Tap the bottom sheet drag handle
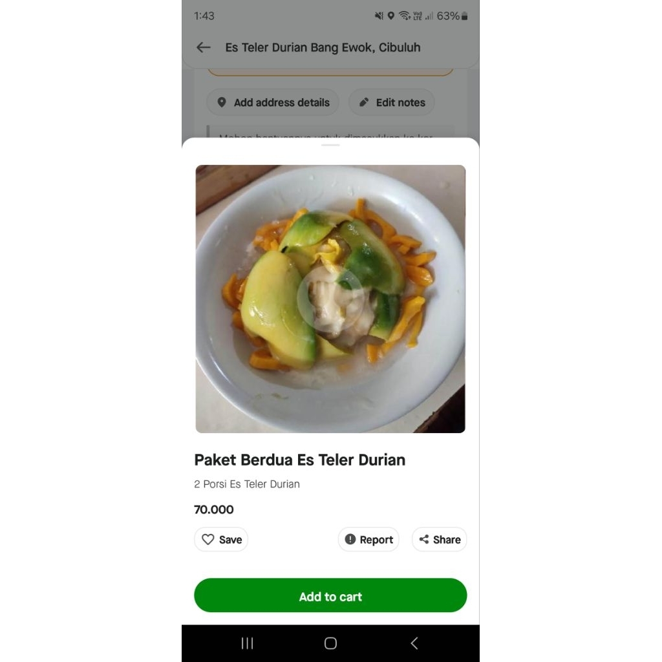This screenshot has width=662, height=662. 330,145
